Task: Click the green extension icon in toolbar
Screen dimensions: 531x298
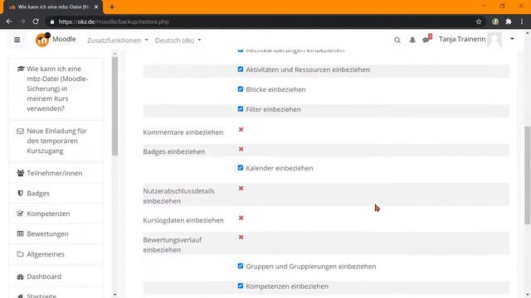Action: click(495, 22)
